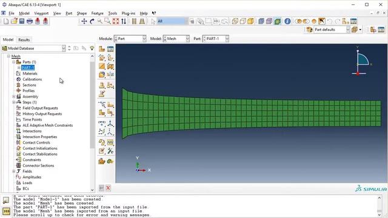Select Loads in the model tree

click(27, 183)
